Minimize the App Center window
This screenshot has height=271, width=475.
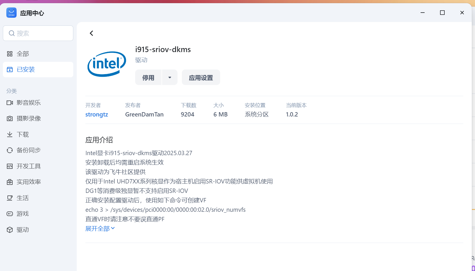coord(423,13)
